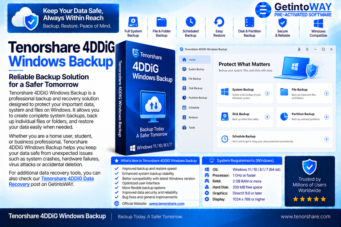Click the GetintoWAY round logo icon
The width and height of the screenshot is (341, 227).
[x=263, y=10]
